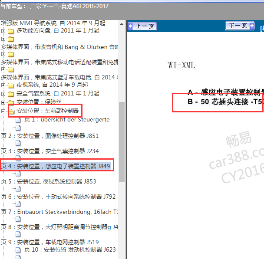
Task: Select 安全气囊系统, 自 2011 年 1 月起
Action: pyautogui.click(x=58, y=93)
